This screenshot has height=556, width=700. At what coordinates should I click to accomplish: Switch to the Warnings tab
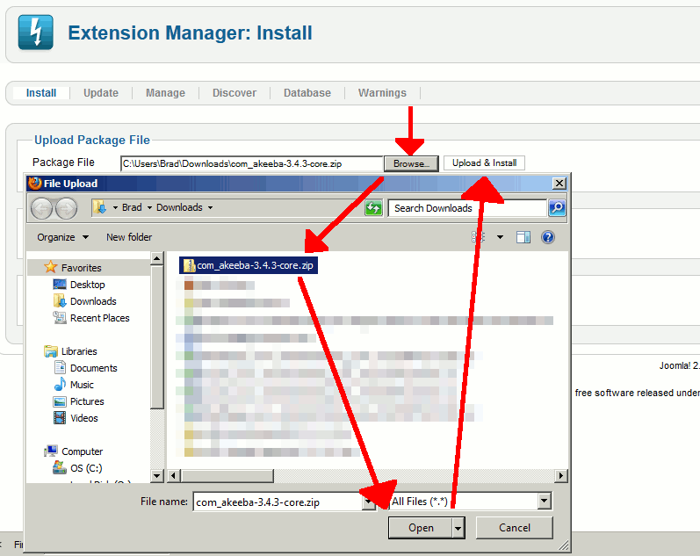[382, 93]
